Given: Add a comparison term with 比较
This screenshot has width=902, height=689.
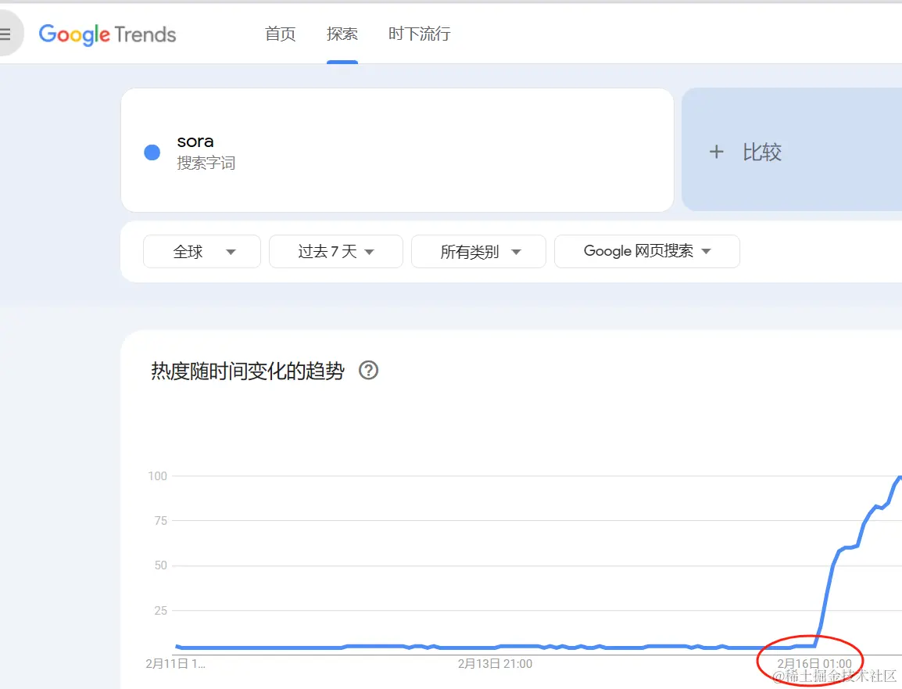Looking at the screenshot, I should (792, 149).
